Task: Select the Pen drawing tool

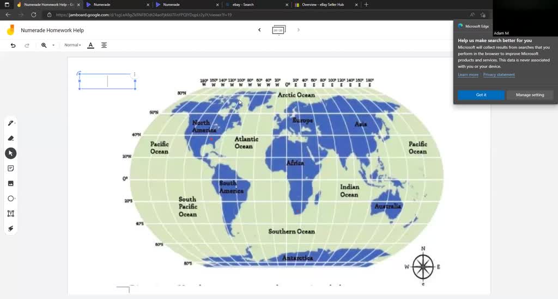Action: coord(11,123)
